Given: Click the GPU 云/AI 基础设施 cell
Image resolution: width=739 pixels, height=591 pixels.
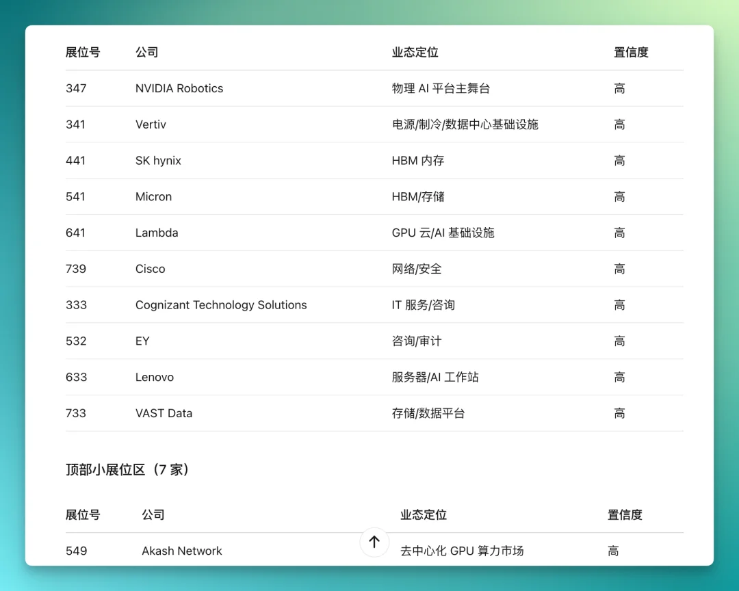Looking at the screenshot, I should coord(443,233).
